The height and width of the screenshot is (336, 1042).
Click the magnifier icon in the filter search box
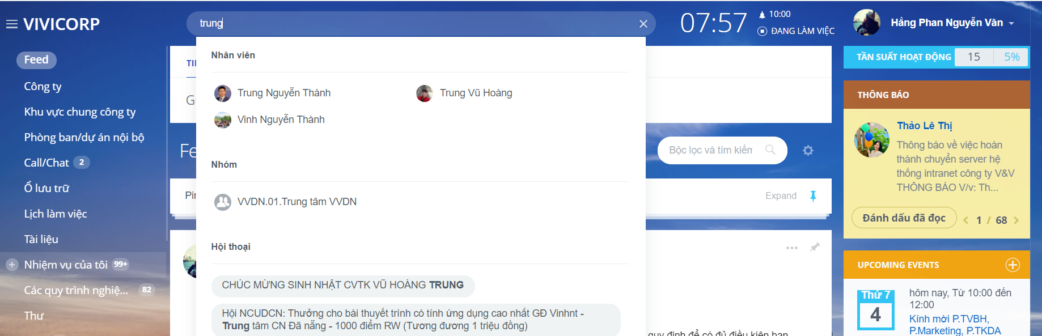tap(770, 150)
